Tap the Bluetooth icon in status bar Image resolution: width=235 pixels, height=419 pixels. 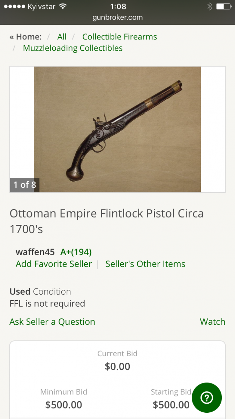(x=210, y=6)
